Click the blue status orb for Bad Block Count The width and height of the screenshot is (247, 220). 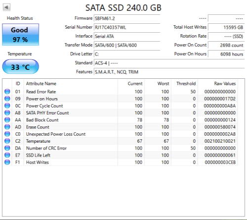click(x=7, y=120)
